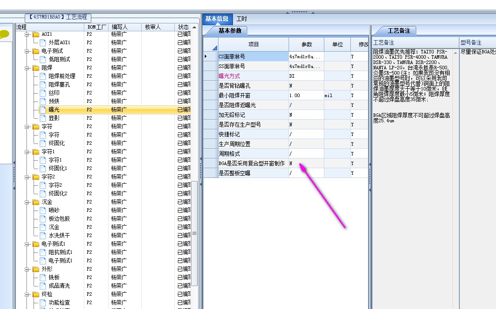
Task: Click the document icon beside 水洗烘干
Action: [43, 235]
